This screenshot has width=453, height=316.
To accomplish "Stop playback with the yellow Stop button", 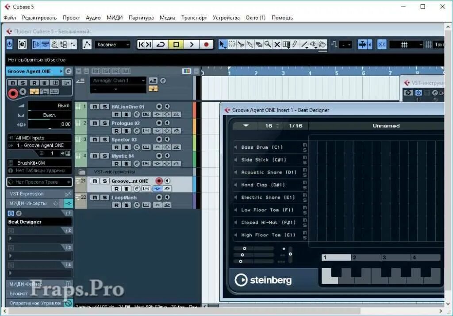I will 176,45.
